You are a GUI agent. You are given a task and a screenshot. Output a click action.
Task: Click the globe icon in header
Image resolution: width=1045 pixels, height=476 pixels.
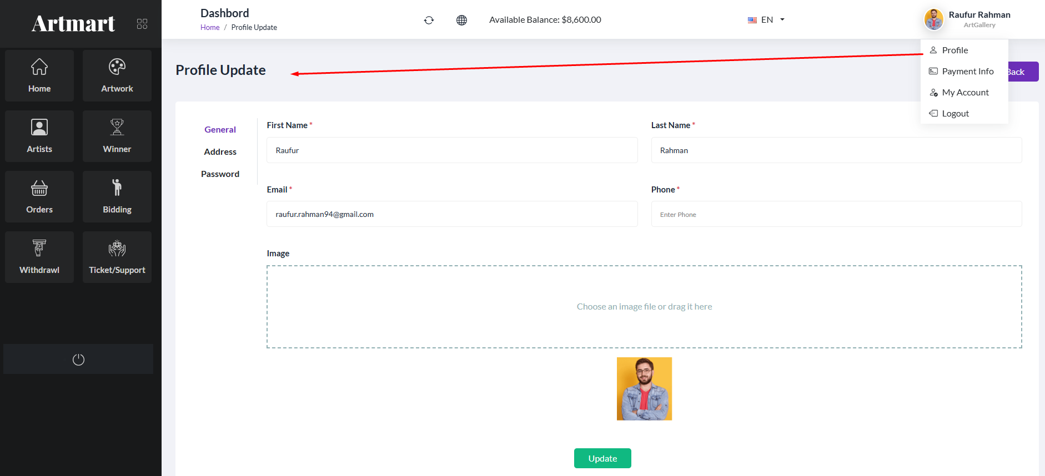coord(461,20)
